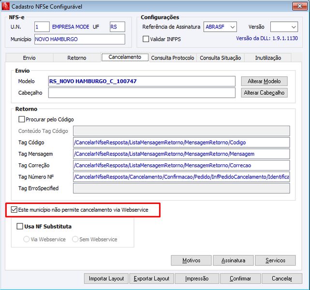Open the Consulta Protocolo tab
The image size is (310, 290).
(173, 58)
